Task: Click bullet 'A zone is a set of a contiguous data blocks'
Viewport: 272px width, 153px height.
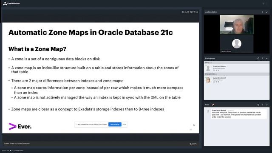Action: pyautogui.click(x=56, y=59)
